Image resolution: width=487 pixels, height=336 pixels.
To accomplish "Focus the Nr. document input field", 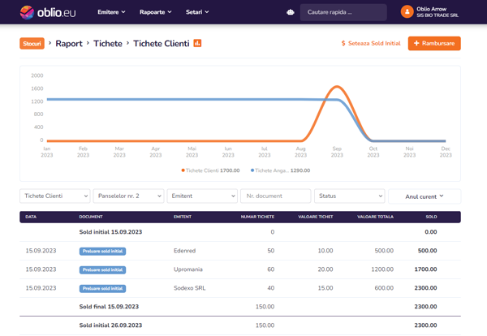I will point(276,196).
